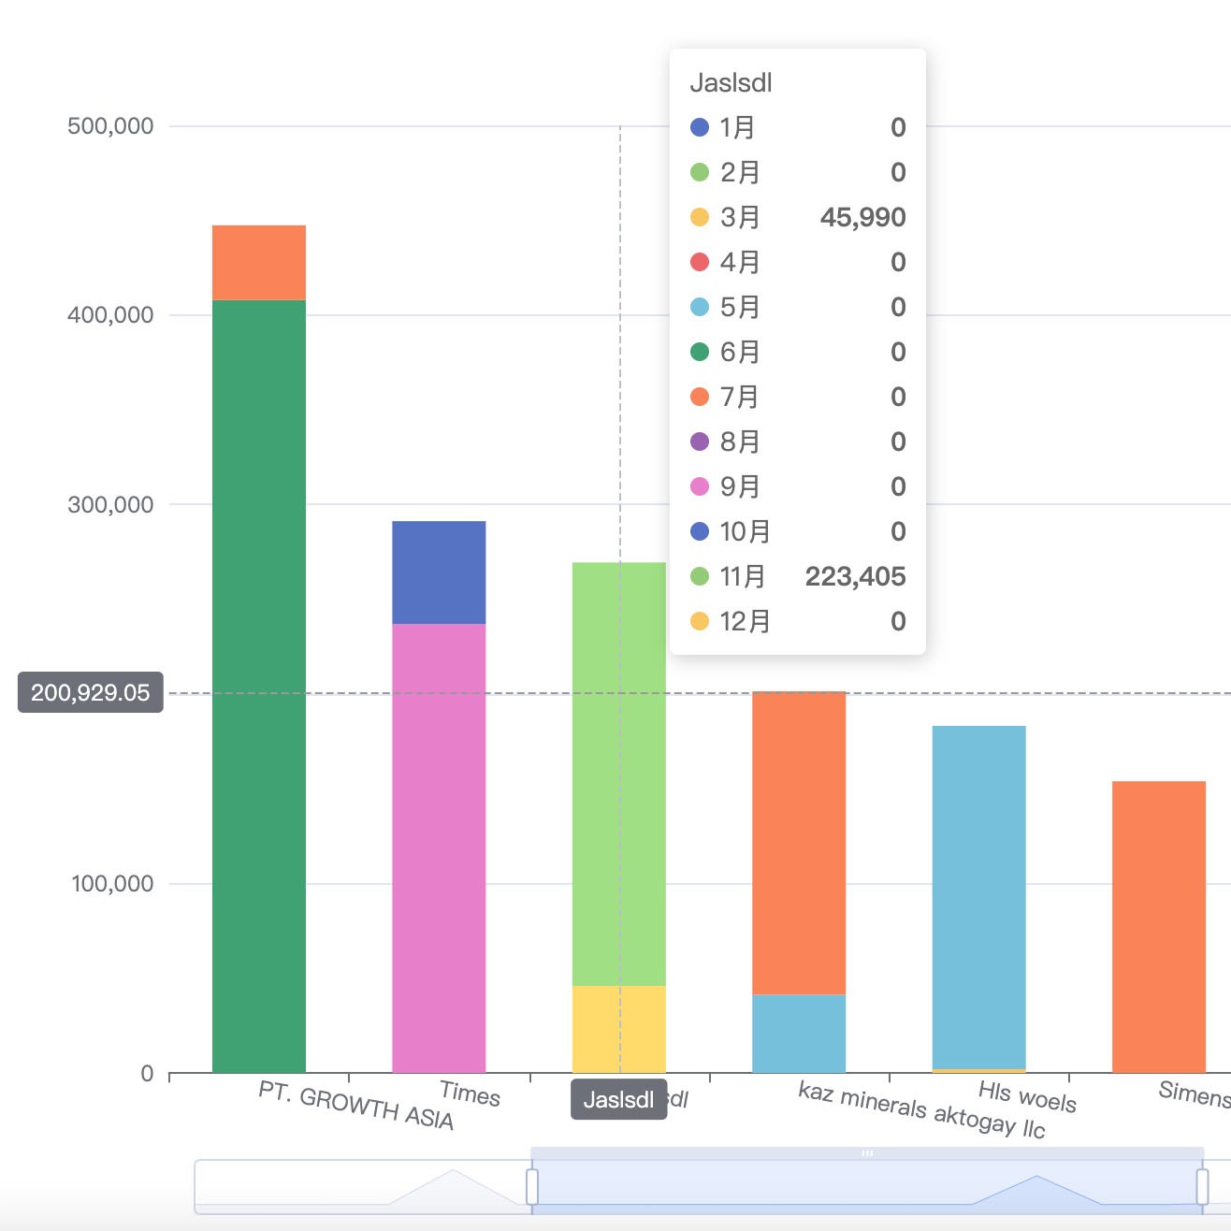Click the highlighted Jaslsdl axis pointer label
This screenshot has height=1231, width=1231.
coord(618,1099)
